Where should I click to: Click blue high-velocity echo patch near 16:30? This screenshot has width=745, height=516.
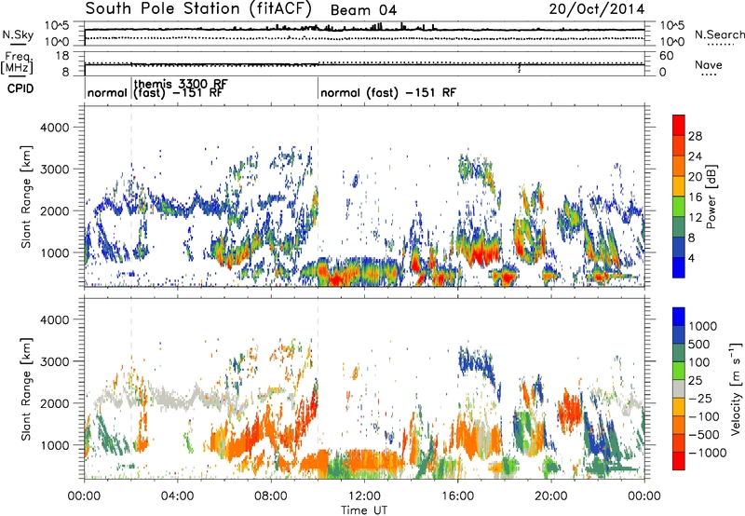tap(475, 361)
